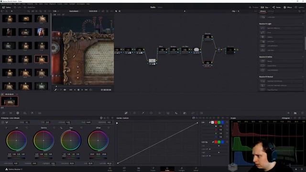Toggle Soft Clip green channel
This screenshot has width=306, height=172.
pyautogui.click(x=219, y=142)
